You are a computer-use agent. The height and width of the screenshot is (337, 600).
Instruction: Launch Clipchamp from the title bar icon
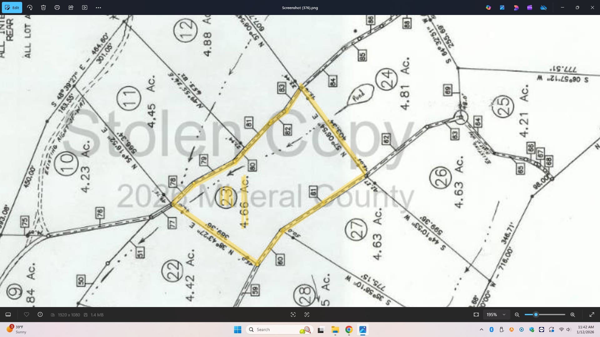pos(530,7)
